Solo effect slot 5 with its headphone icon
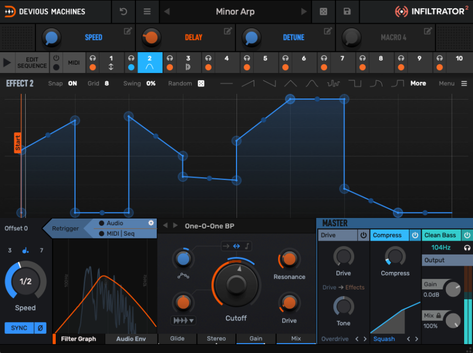Screen dimensions: 473x353 (x=247, y=58)
